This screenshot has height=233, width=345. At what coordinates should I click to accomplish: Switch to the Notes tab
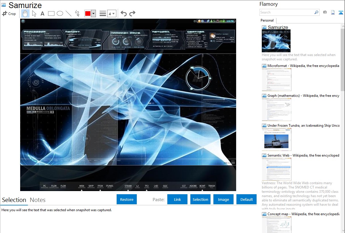(38, 200)
